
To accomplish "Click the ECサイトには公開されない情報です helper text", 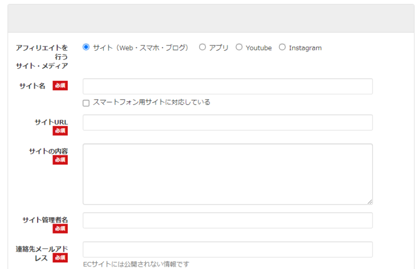I will (x=136, y=264).
